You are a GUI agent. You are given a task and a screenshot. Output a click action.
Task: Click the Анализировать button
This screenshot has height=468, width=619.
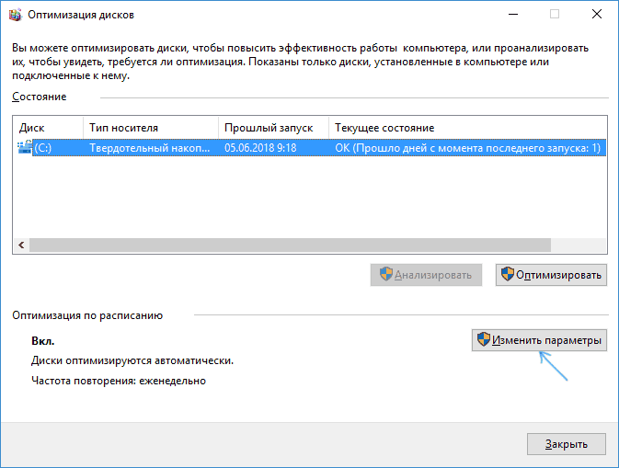[426, 275]
